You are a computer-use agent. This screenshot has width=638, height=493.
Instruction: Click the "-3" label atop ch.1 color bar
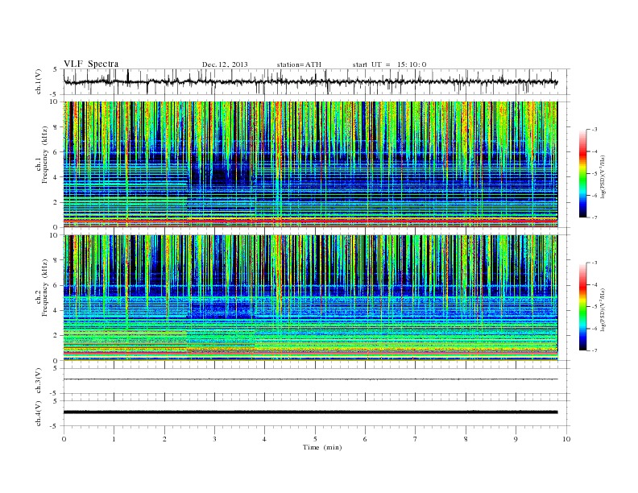point(594,130)
